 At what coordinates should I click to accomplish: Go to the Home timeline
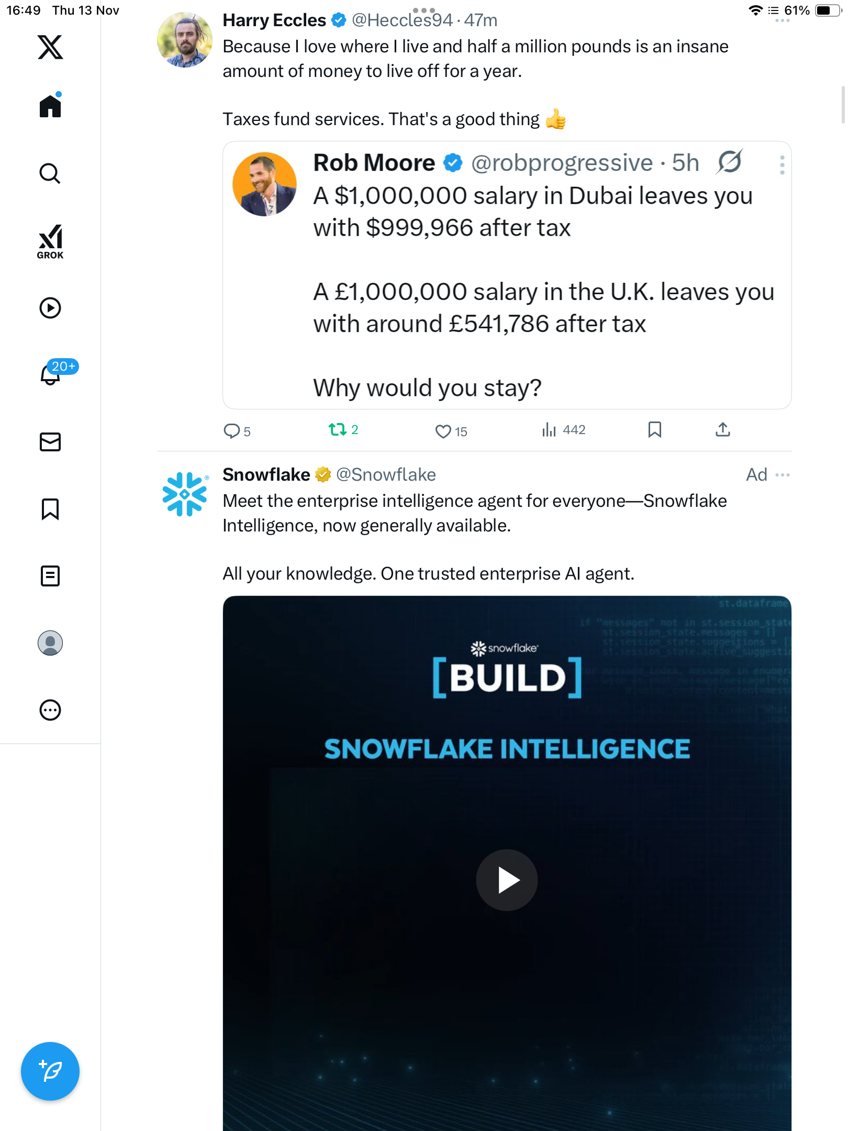[50, 106]
